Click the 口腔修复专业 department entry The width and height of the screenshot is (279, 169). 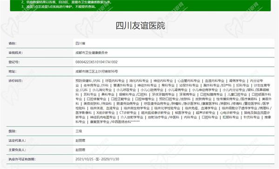click(x=97, y=99)
